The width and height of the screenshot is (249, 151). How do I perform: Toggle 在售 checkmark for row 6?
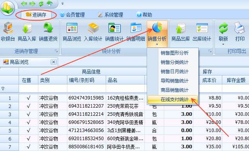[28, 139]
